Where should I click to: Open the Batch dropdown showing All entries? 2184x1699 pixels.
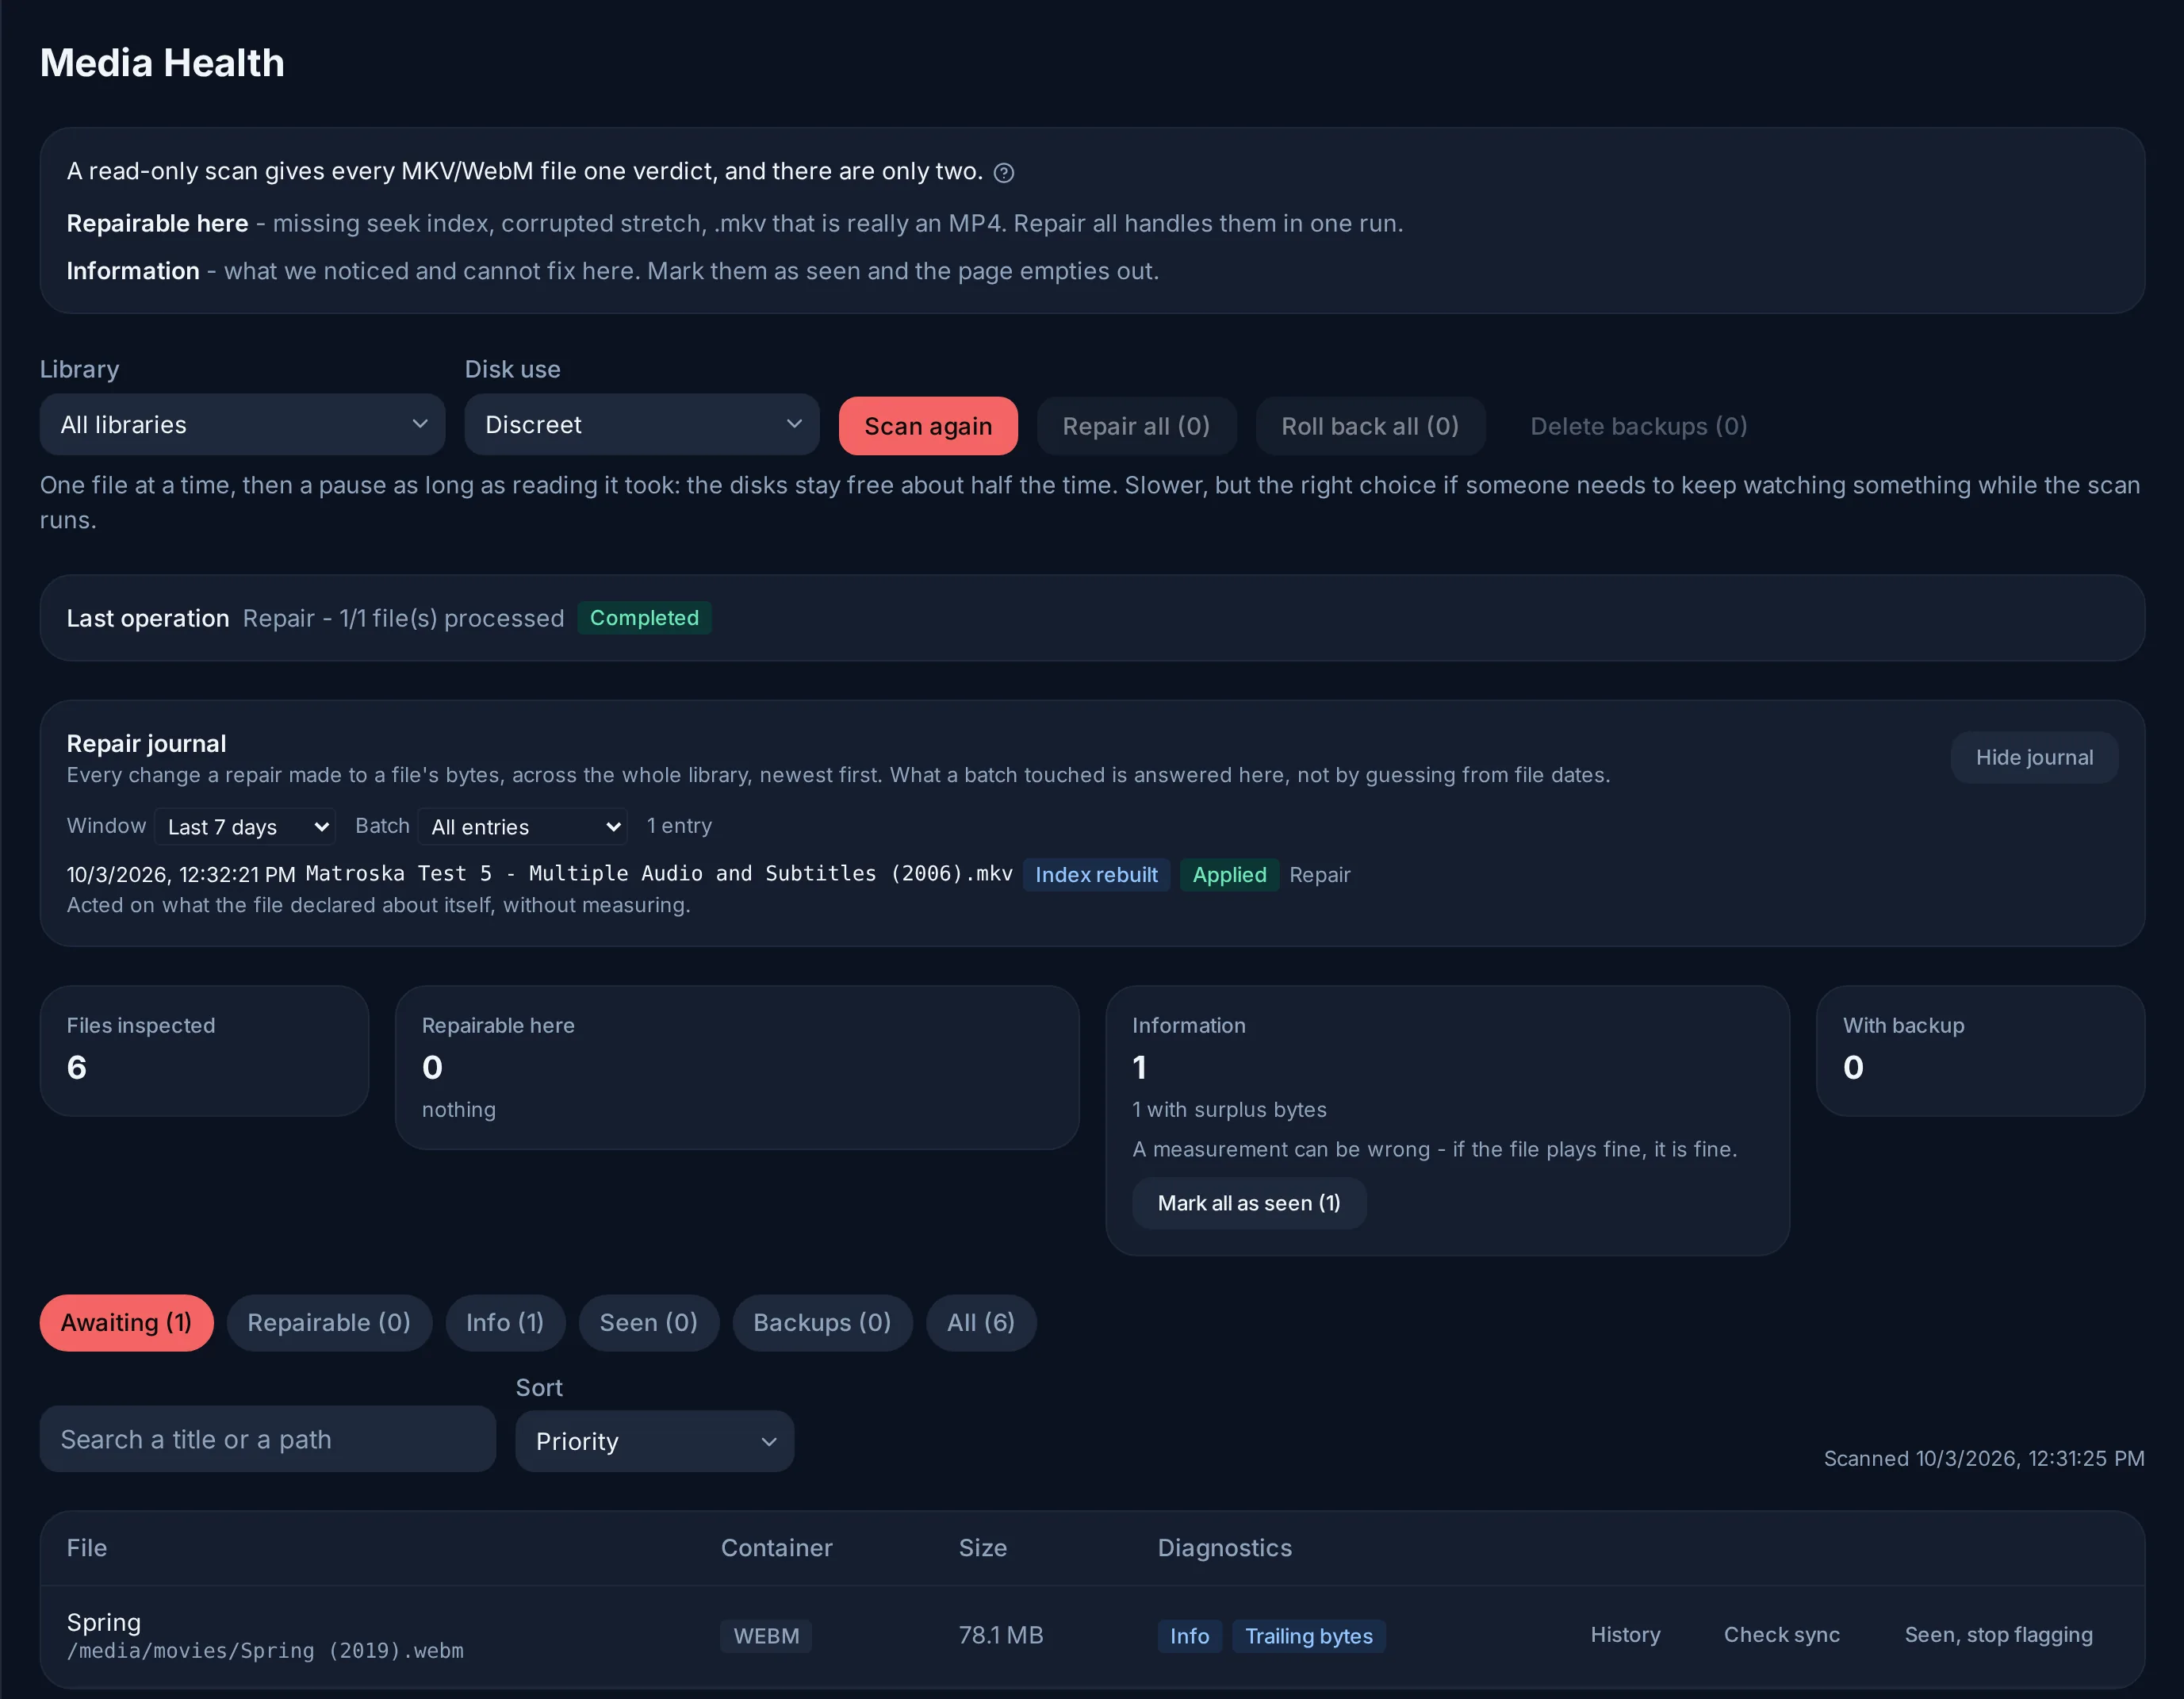coord(523,827)
